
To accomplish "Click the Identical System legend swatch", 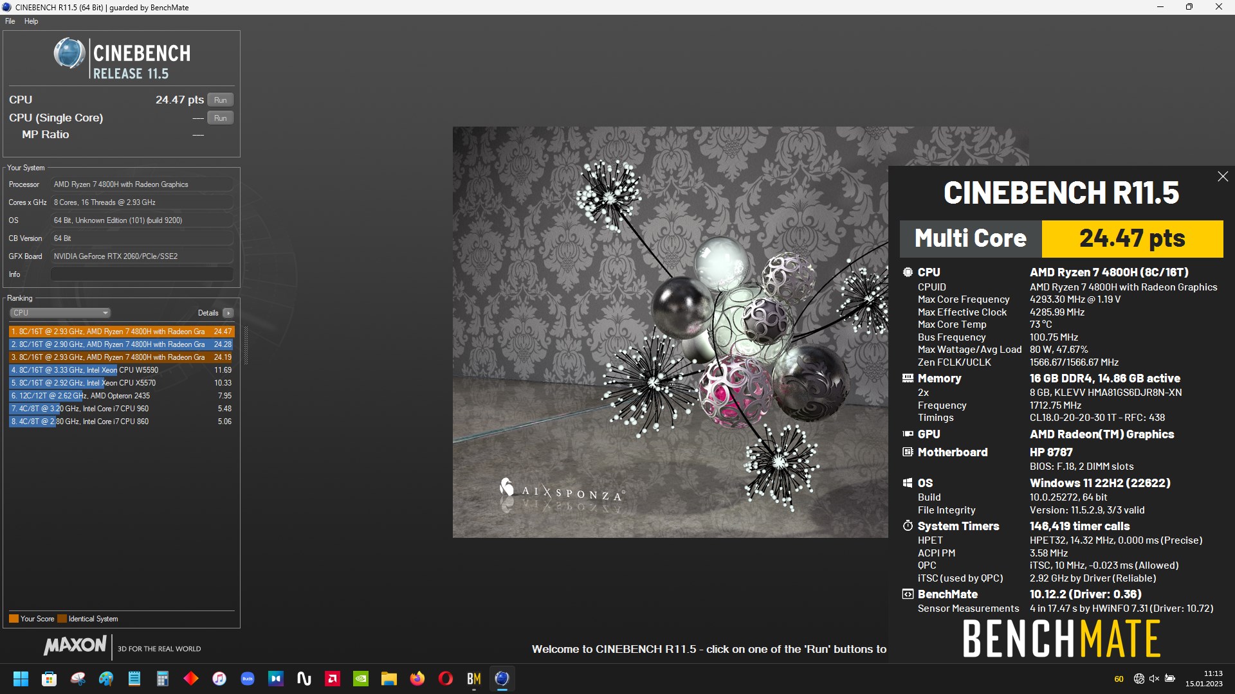I will pyautogui.click(x=62, y=619).
